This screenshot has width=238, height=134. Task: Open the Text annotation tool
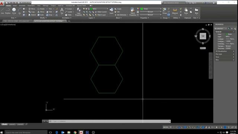(62, 11)
